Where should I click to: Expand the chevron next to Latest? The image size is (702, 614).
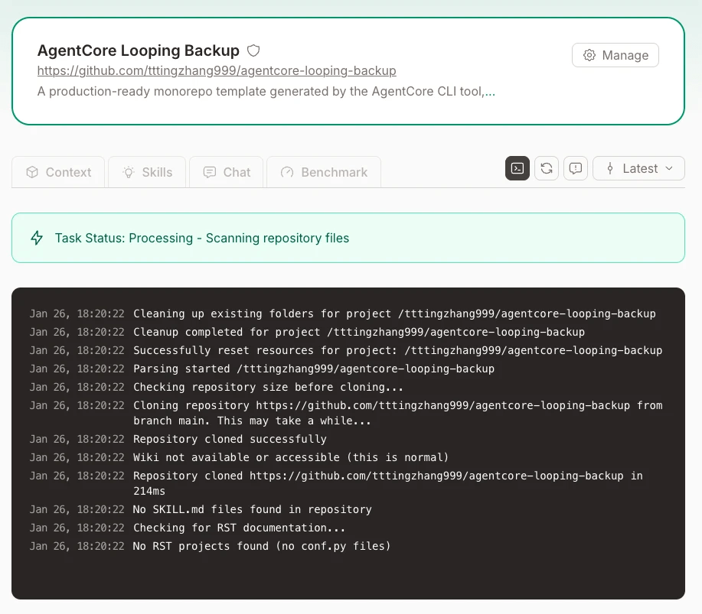coord(669,168)
